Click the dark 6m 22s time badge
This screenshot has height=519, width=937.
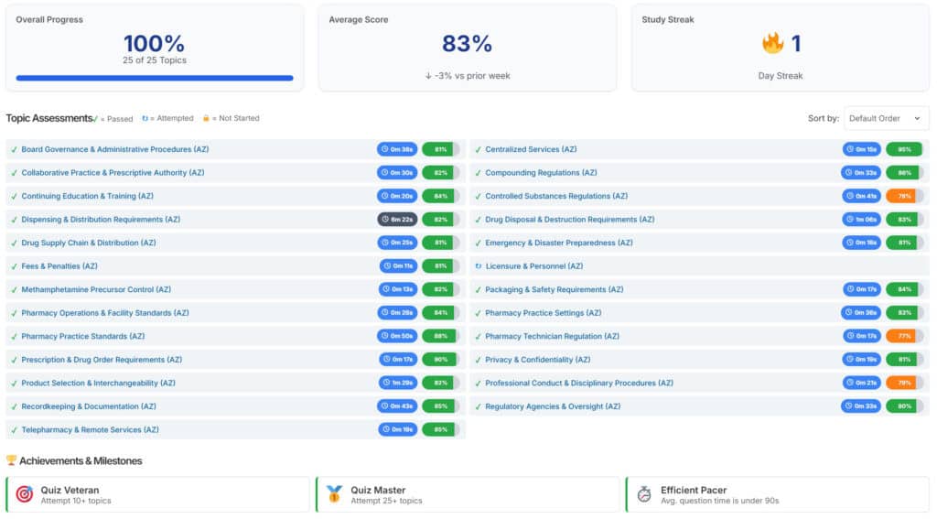tap(397, 220)
